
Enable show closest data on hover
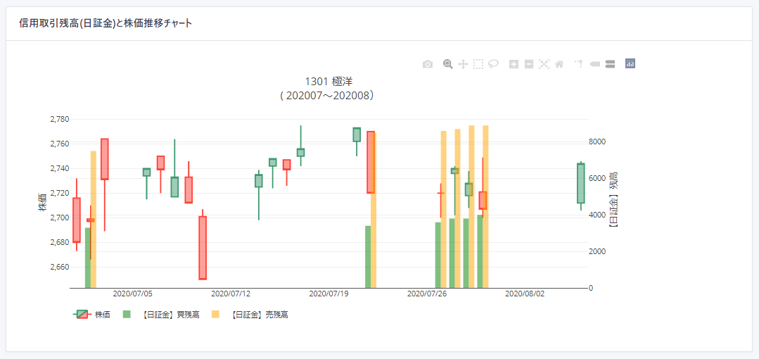pos(594,64)
